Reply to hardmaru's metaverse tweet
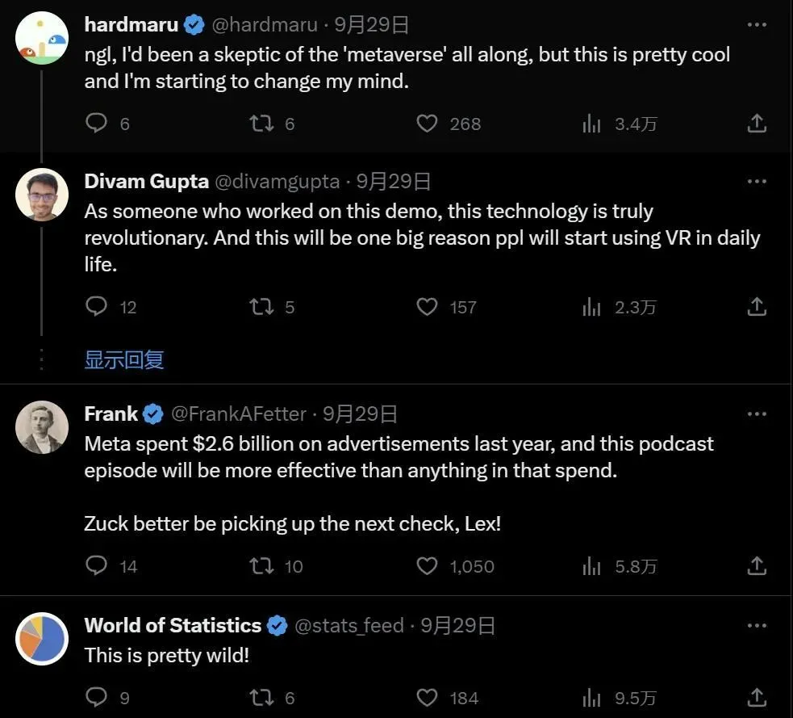Image resolution: width=793 pixels, height=718 pixels. 97,124
